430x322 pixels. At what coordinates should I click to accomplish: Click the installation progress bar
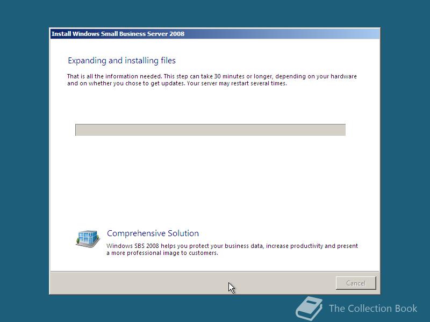coord(210,130)
